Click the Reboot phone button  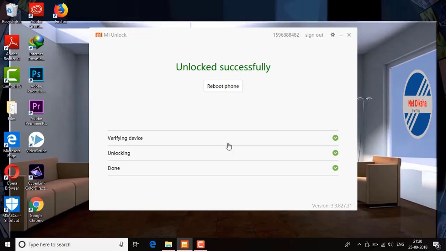point(223,86)
